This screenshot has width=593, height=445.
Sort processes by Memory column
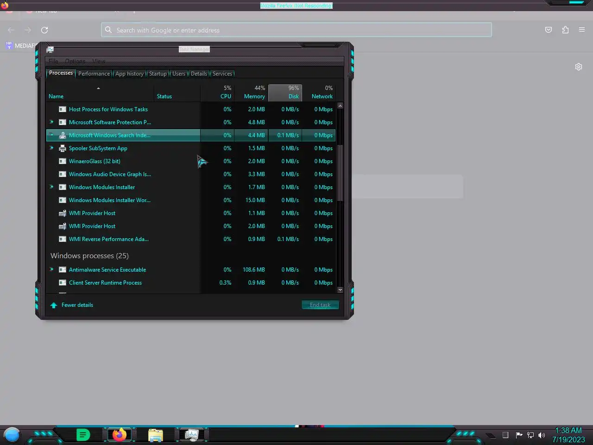251,93
